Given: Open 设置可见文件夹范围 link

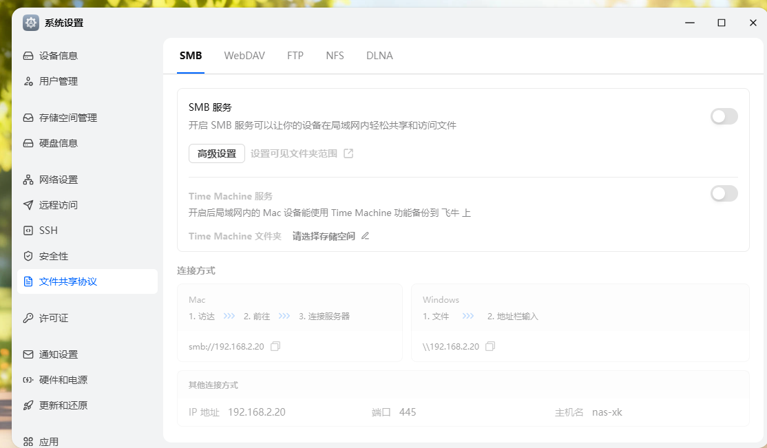Looking at the screenshot, I should coord(294,153).
